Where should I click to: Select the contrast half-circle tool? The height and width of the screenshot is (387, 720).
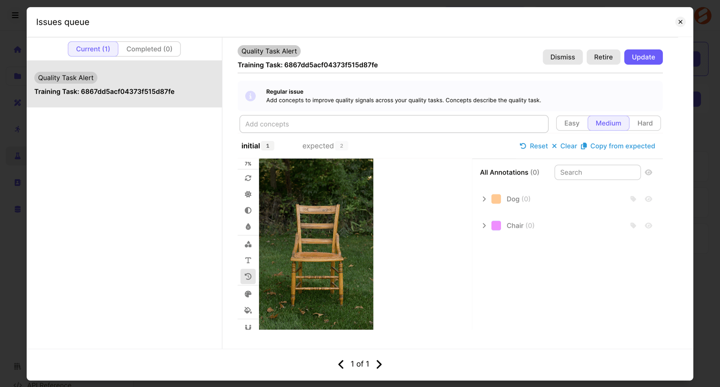[248, 211]
